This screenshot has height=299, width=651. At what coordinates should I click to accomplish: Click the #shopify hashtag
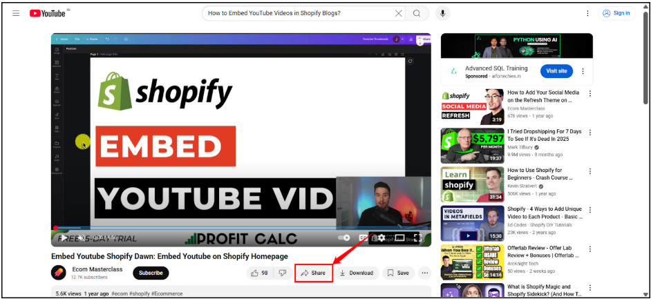[139, 293]
